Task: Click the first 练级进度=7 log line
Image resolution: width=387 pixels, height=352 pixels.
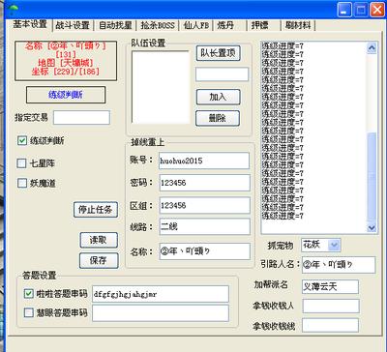Action: click(x=283, y=46)
